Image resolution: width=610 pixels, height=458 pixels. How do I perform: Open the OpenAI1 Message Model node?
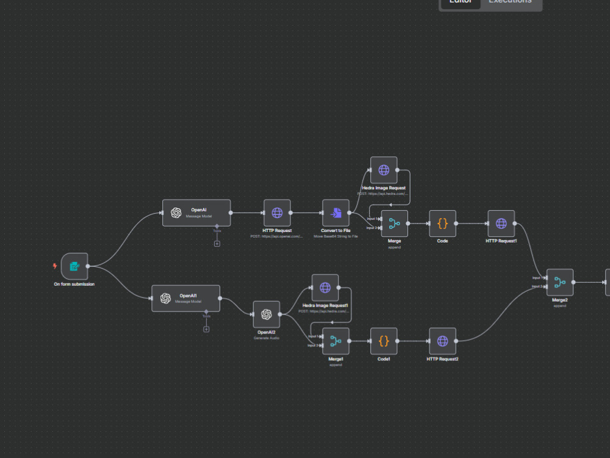pos(185,299)
